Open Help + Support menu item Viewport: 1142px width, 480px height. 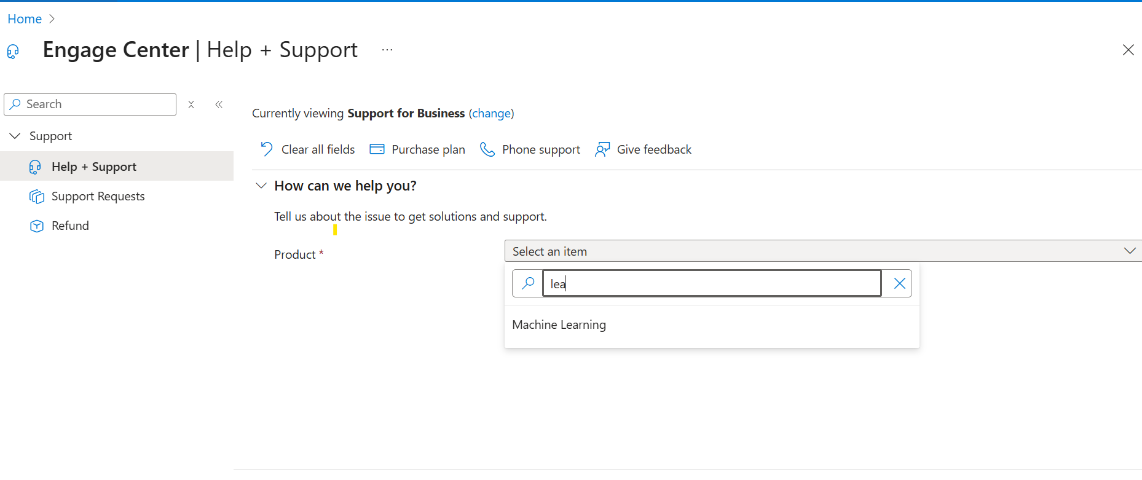(x=117, y=167)
